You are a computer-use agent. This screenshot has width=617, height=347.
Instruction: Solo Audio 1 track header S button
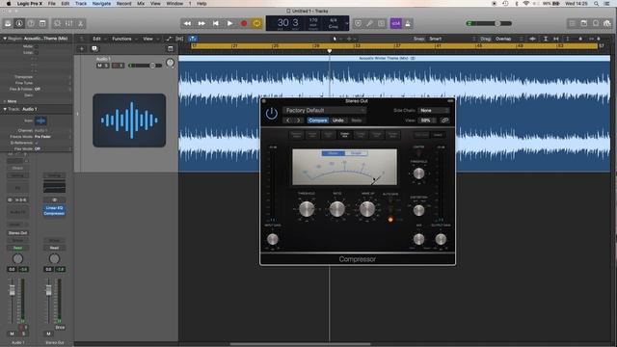106,66
